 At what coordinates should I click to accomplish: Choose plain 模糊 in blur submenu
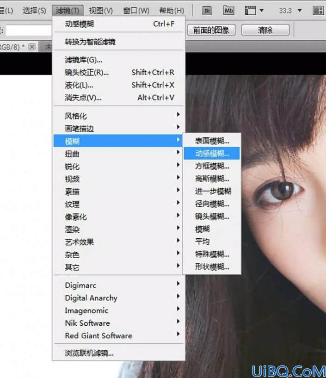point(212,229)
